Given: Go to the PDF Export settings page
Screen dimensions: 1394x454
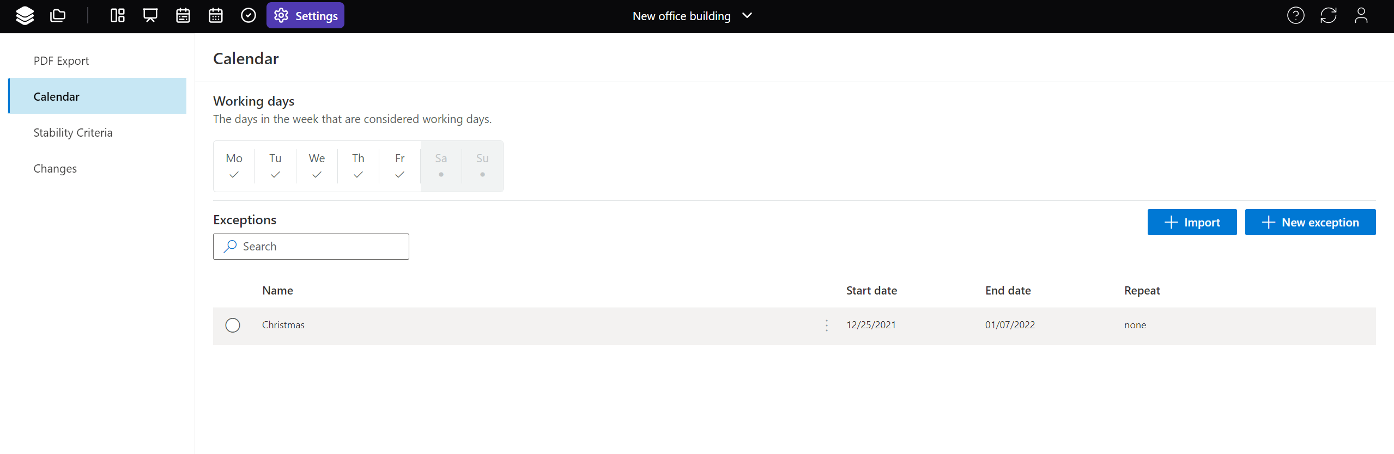Looking at the screenshot, I should [x=61, y=61].
